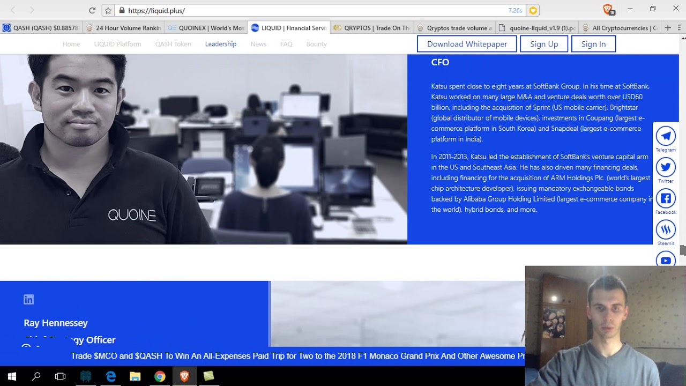Open Ray Hennessey's LinkedIn profile icon
Screen dimensions: 686x386
click(x=29, y=300)
